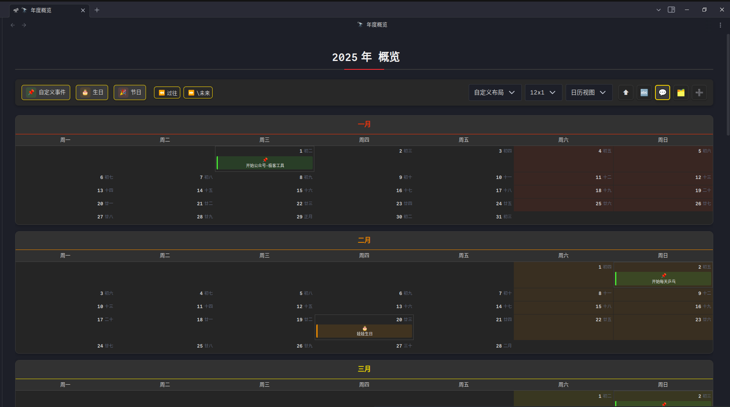730x407 pixels.
Task: Open the 娃娃生日 event on February 20
Action: pyautogui.click(x=365, y=331)
